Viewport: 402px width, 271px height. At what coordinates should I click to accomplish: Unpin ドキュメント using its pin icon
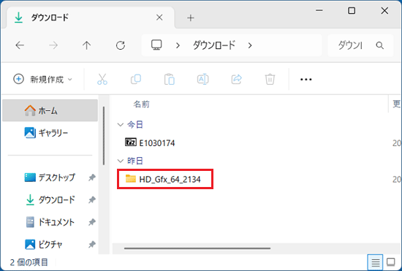[x=92, y=222]
